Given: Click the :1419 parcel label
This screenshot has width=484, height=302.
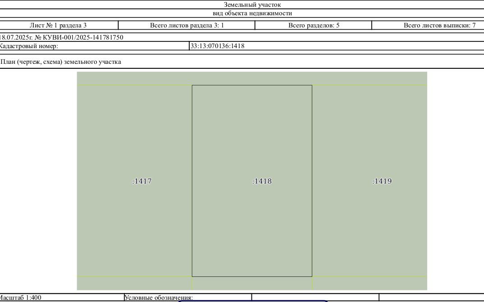Looking at the screenshot, I should (382, 181).
